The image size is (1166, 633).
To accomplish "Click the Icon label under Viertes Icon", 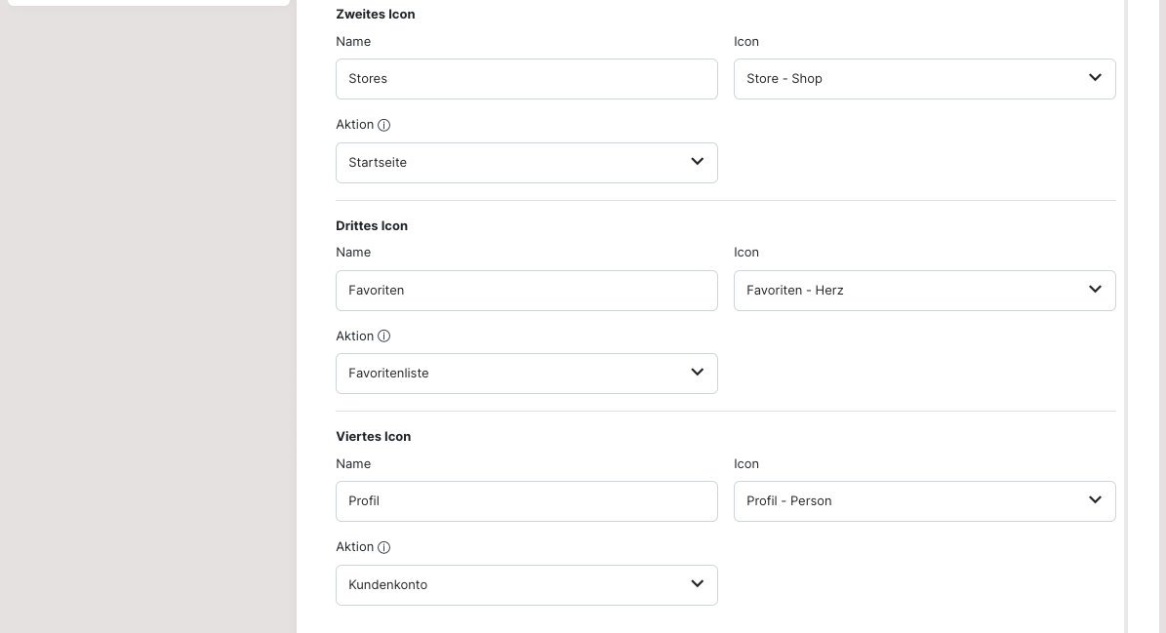I will click(746, 464).
